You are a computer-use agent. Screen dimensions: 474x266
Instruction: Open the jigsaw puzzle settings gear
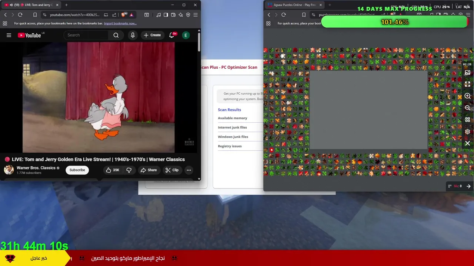click(467, 132)
